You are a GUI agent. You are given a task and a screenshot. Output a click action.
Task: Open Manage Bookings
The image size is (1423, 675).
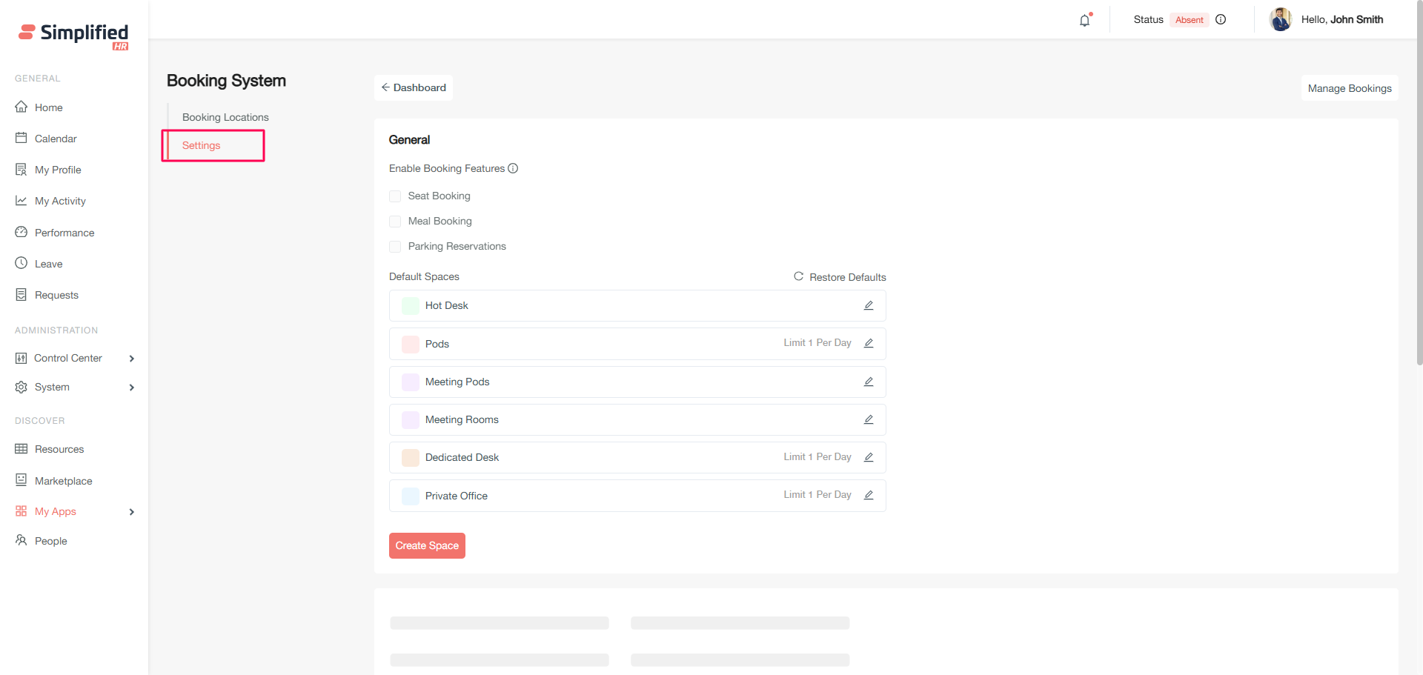click(x=1349, y=88)
